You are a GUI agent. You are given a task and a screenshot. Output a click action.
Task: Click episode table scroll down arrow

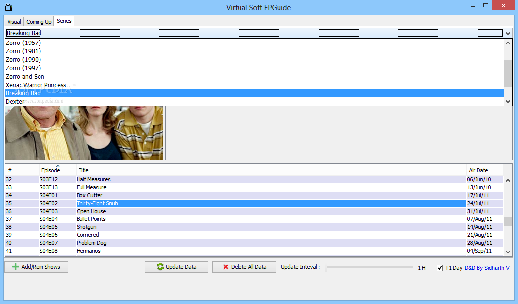(508, 252)
